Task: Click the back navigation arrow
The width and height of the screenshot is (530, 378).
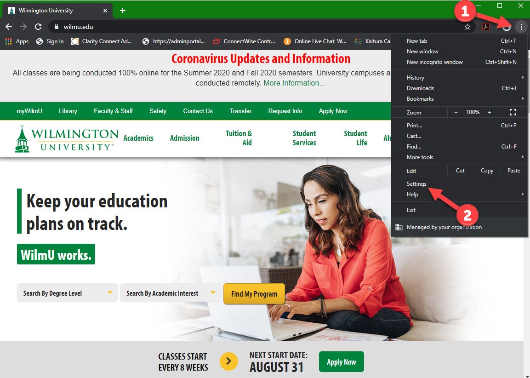Action: [x=8, y=27]
